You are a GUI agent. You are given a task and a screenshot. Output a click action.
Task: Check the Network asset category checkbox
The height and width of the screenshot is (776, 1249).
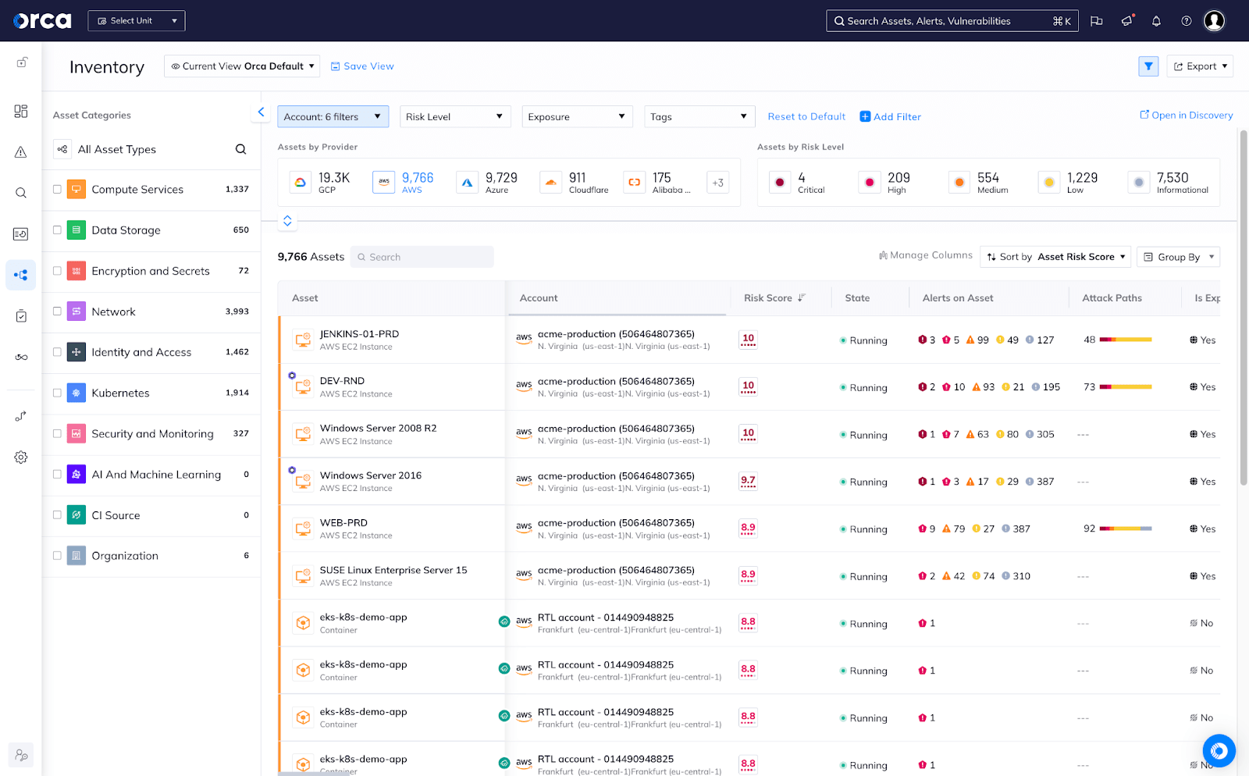(x=56, y=311)
